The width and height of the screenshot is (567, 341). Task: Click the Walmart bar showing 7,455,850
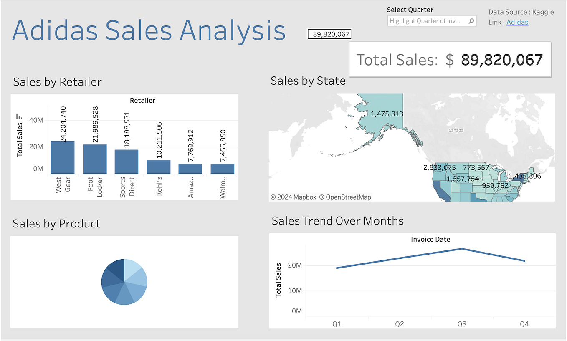coord(222,169)
